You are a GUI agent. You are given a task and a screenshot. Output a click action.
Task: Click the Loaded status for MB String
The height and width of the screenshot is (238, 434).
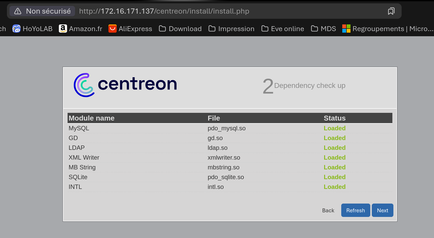pyautogui.click(x=335, y=167)
